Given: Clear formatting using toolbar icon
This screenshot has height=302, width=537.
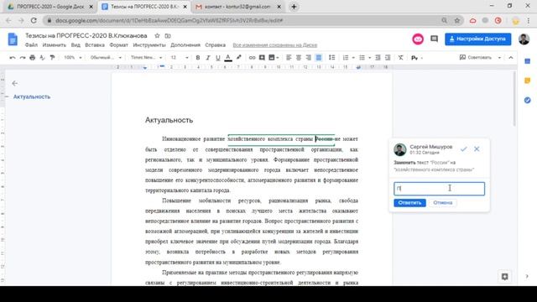Looking at the screenshot, I should pyautogui.click(x=401, y=58).
